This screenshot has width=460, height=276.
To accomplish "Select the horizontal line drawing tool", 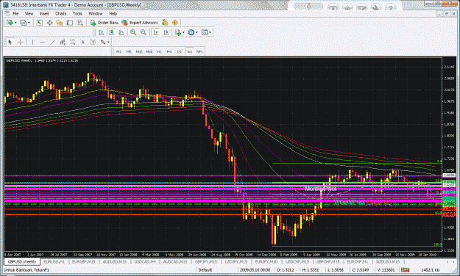I will pos(43,43).
